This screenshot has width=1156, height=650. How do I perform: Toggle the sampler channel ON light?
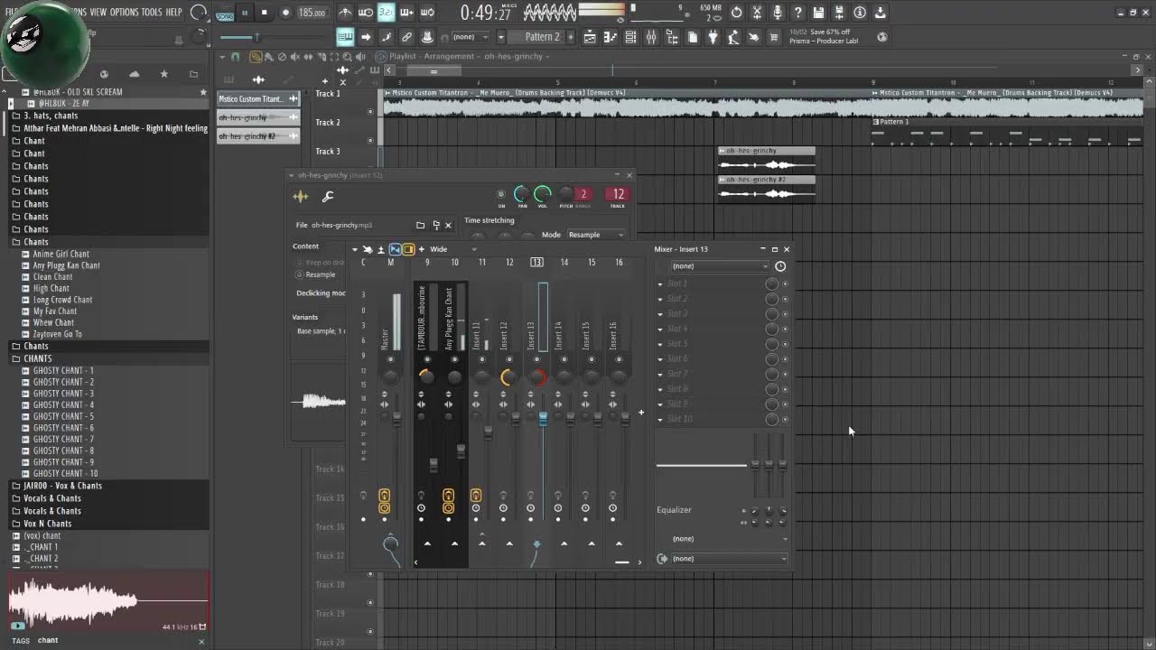coord(501,194)
